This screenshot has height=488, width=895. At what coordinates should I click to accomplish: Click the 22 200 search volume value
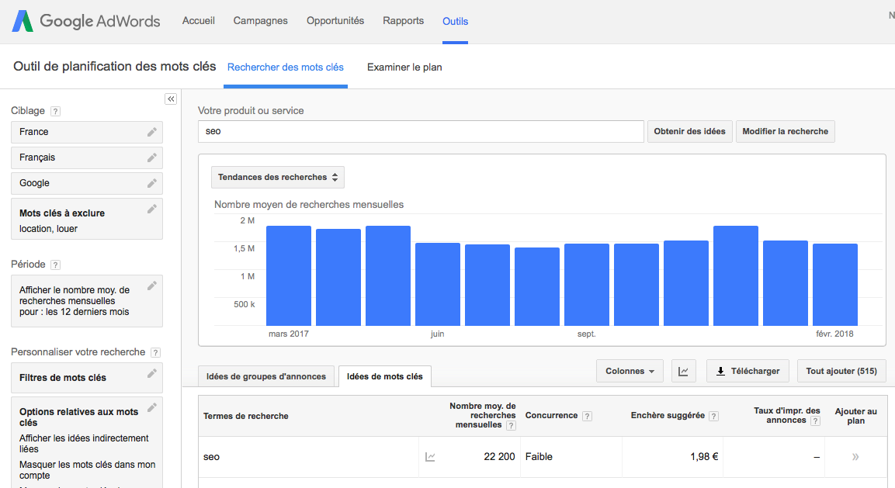click(x=499, y=457)
